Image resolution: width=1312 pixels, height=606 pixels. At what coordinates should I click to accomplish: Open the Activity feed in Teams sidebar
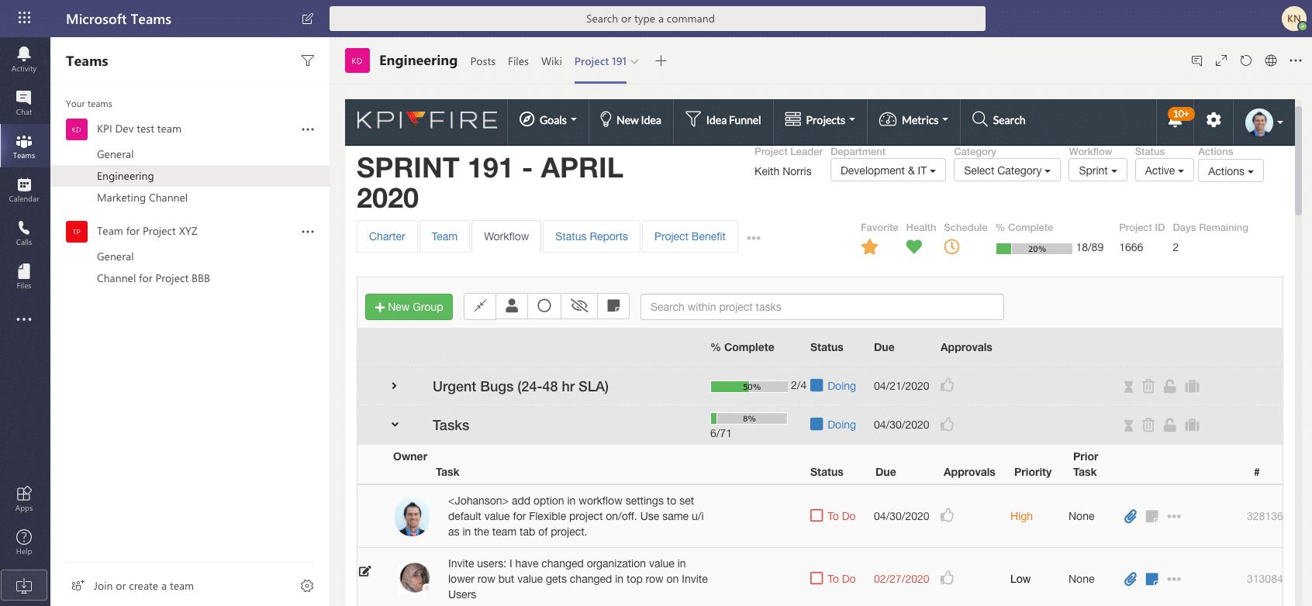(x=24, y=59)
